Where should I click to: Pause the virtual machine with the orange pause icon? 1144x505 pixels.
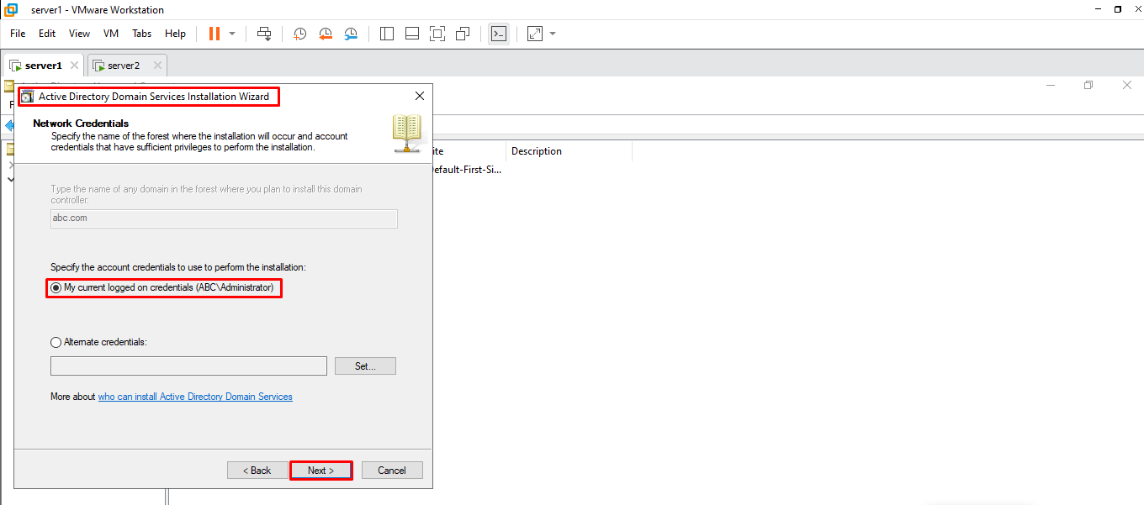(x=214, y=34)
